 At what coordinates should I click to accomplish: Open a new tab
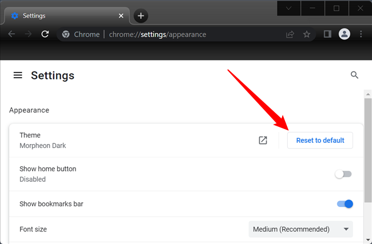141,15
